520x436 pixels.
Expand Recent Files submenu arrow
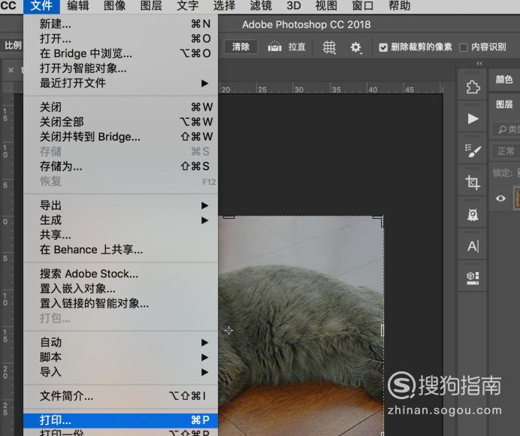[x=205, y=83]
